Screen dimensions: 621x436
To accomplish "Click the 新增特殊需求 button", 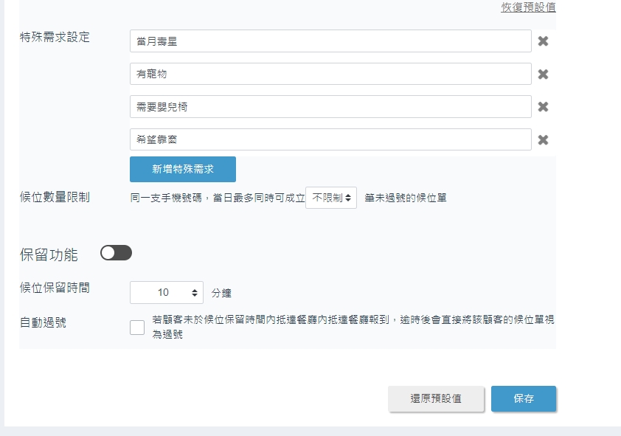I will (183, 169).
